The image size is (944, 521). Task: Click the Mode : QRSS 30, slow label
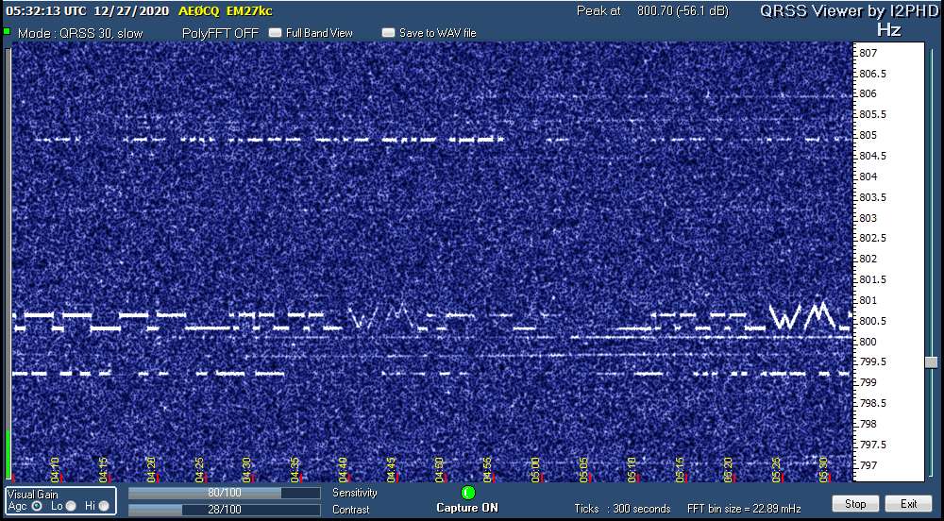pyautogui.click(x=81, y=33)
